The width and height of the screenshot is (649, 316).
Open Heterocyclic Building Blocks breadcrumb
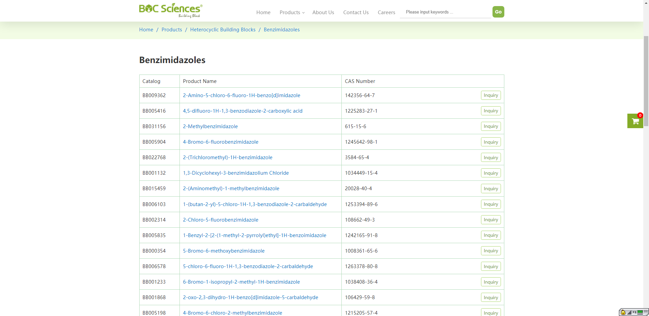(222, 30)
